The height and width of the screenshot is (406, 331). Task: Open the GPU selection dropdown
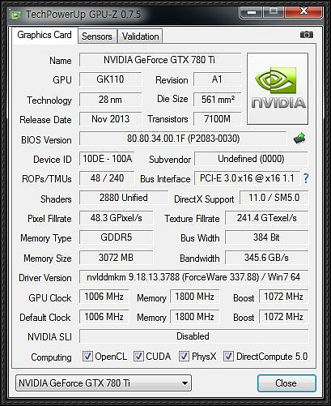[104, 383]
